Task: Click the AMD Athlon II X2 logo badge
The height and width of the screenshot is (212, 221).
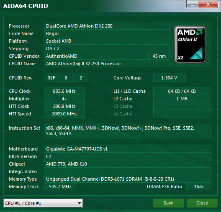Action: pyautogui.click(x=190, y=44)
